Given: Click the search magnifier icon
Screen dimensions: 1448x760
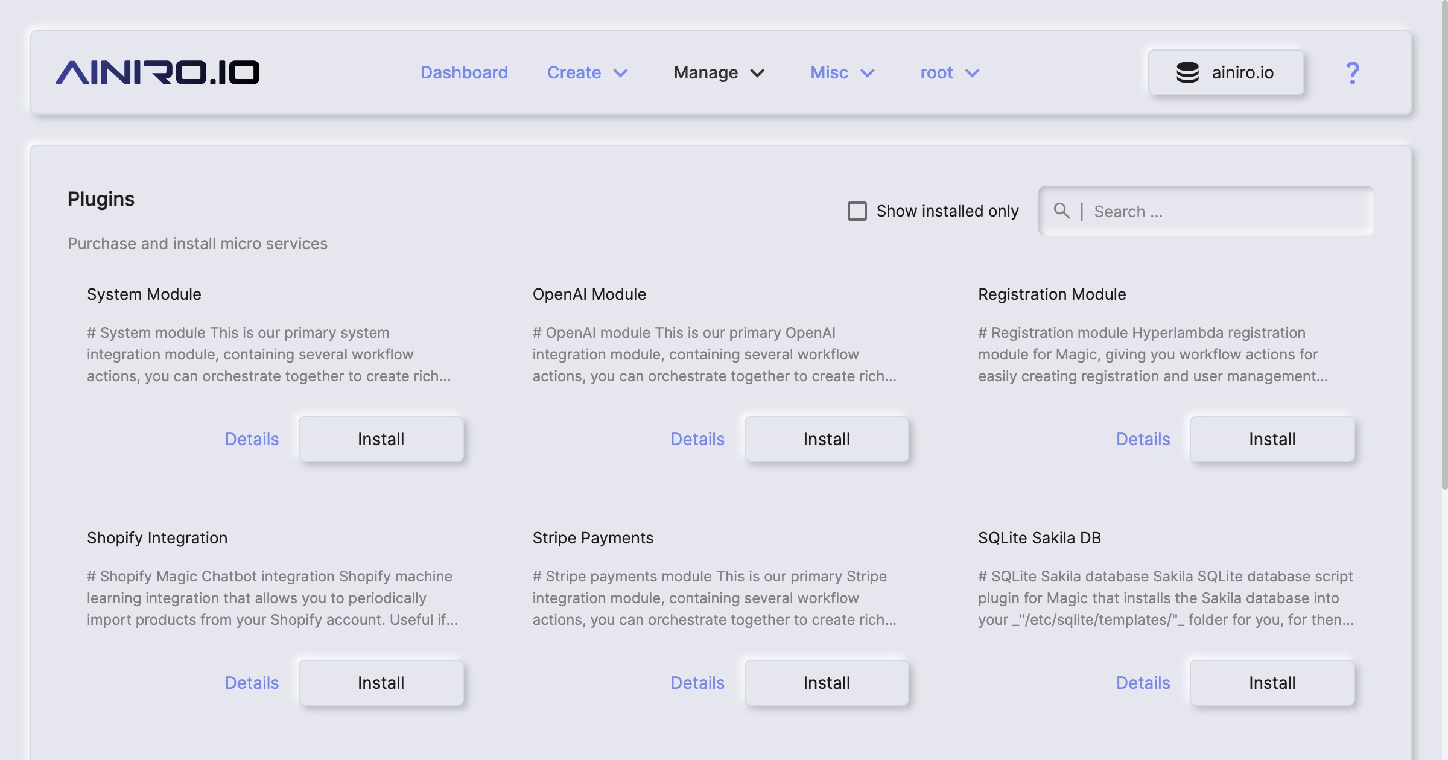Looking at the screenshot, I should (1061, 211).
